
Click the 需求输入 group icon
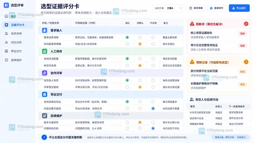(44, 30)
